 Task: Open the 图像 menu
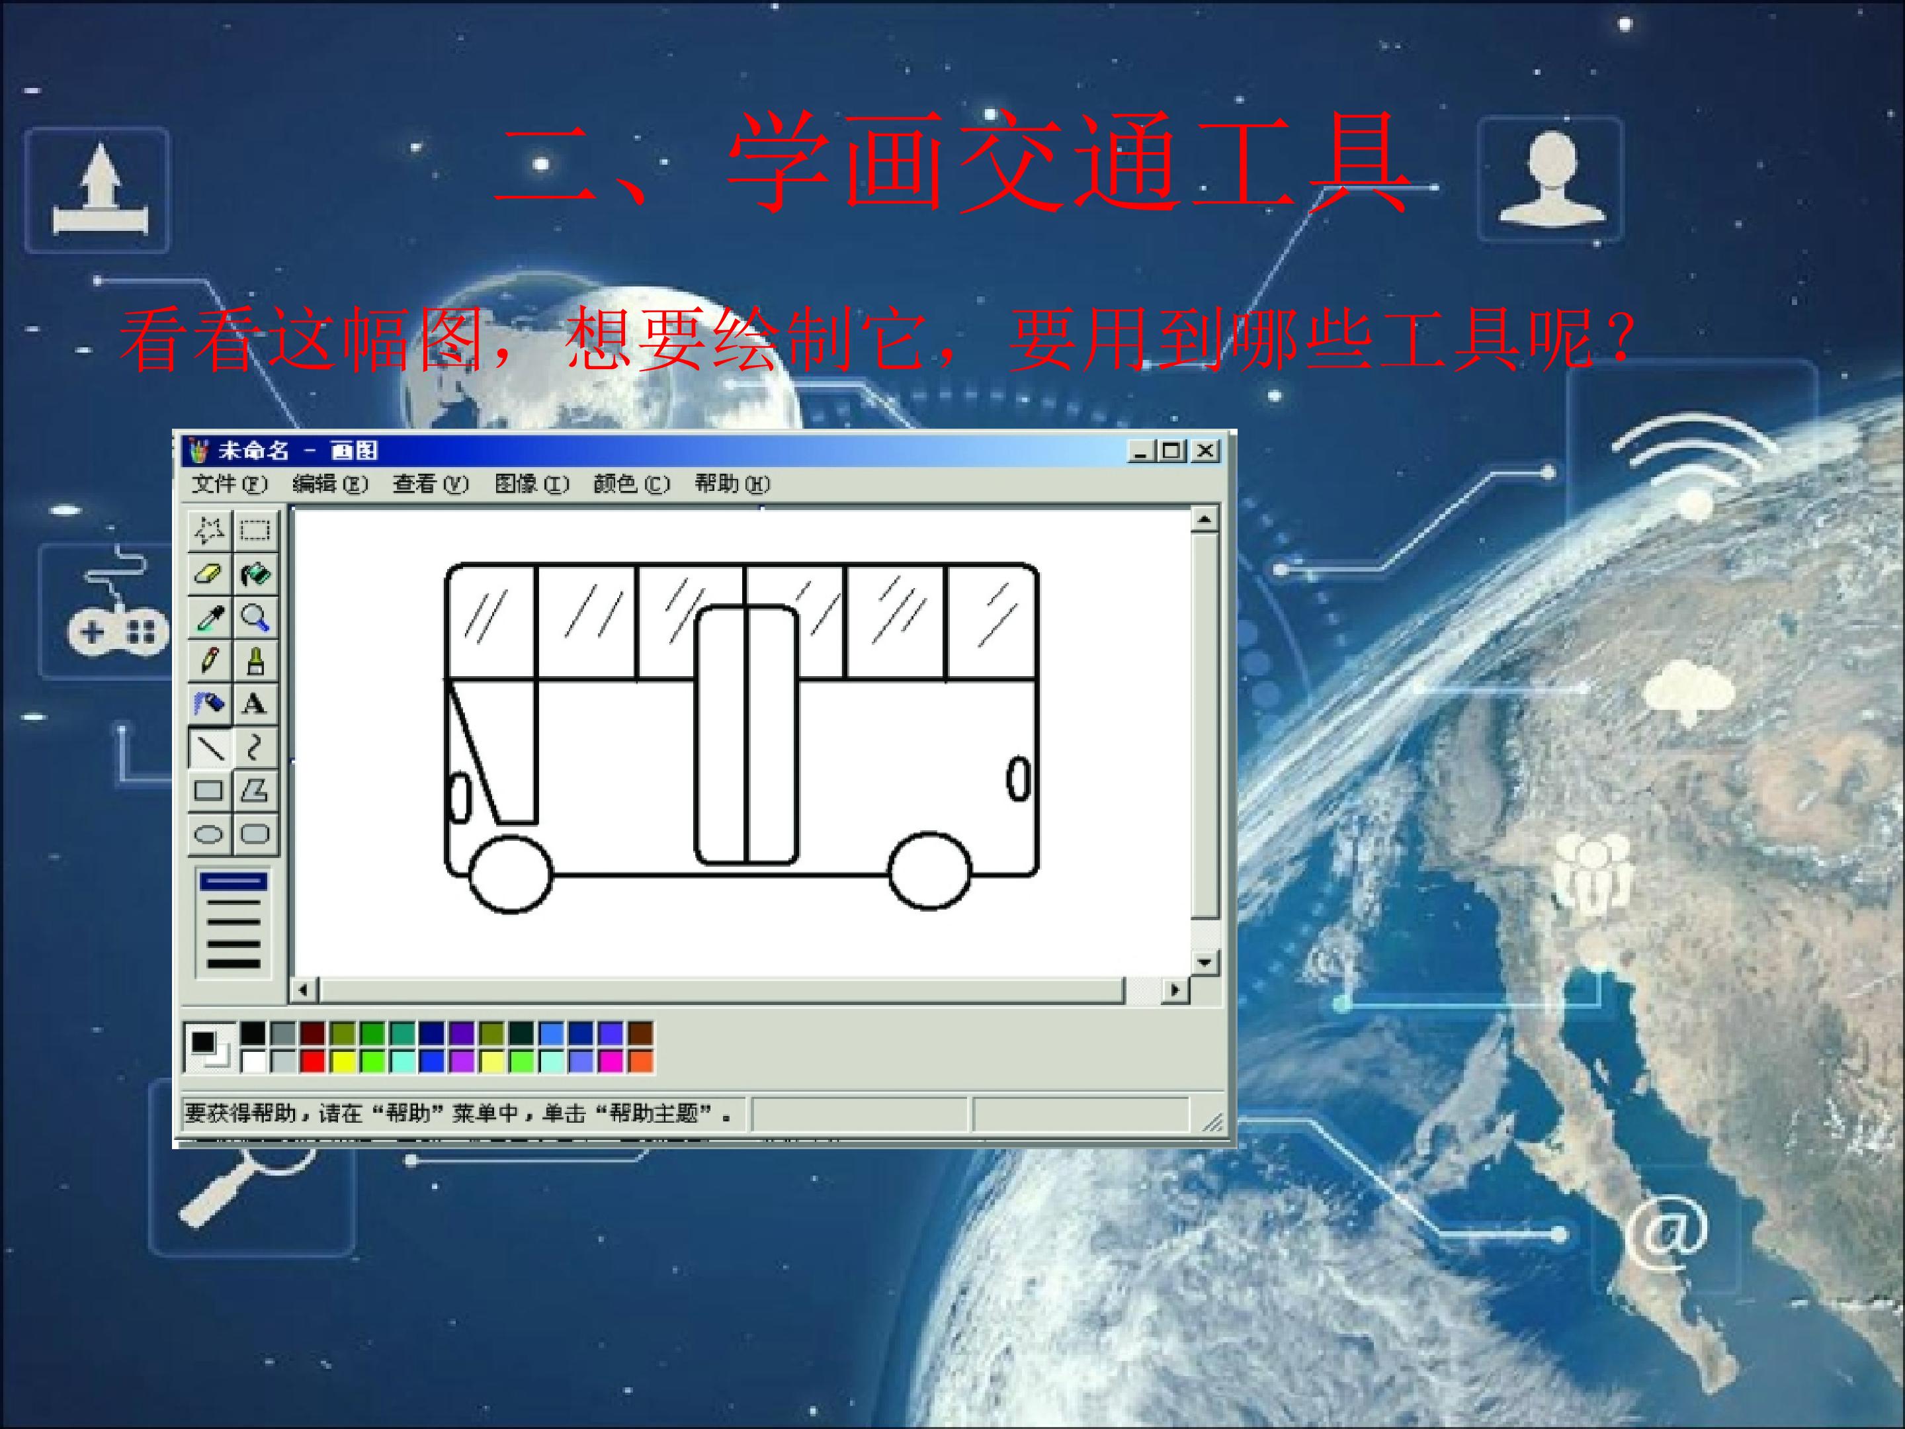531,484
